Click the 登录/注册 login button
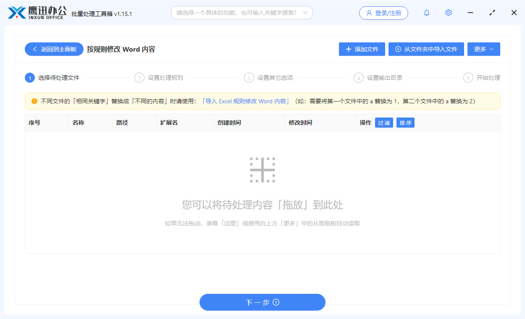Viewport: 525px width, 319px height. coord(383,13)
